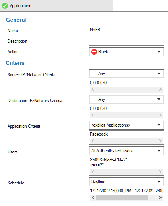
Task: Select the source 0.0.0.0/0 network entry
Action: (98, 83)
